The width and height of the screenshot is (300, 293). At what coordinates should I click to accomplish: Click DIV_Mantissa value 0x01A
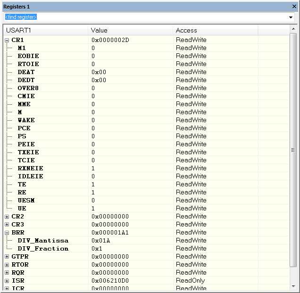pyautogui.click(x=101, y=241)
